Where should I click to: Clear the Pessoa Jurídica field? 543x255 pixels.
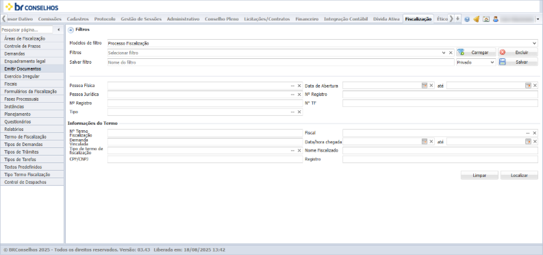pos(299,95)
